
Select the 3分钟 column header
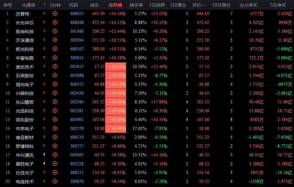pos(55,5)
